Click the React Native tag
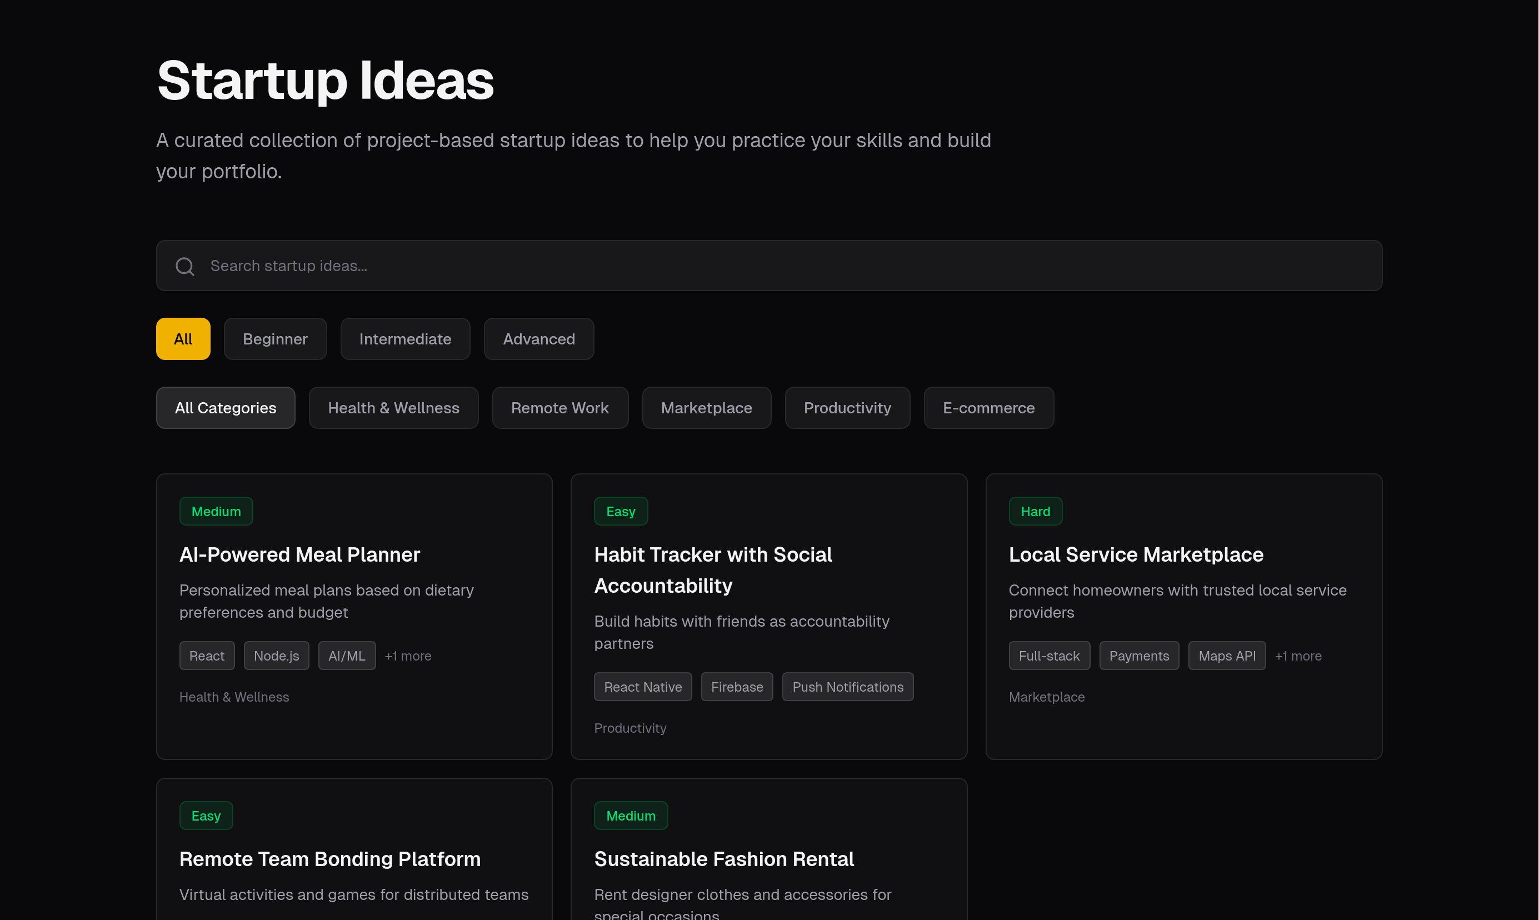 (642, 687)
